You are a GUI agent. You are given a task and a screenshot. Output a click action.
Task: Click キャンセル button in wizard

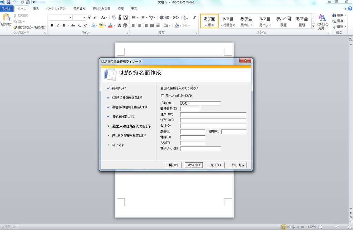[238, 165]
